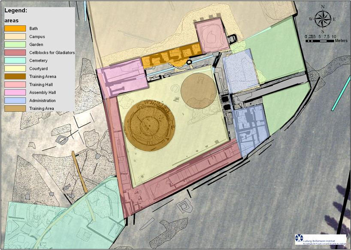Click the Assembly Hall legend label
Image resolution: width=351 pixels, height=250 pixels.
[x=43, y=92]
